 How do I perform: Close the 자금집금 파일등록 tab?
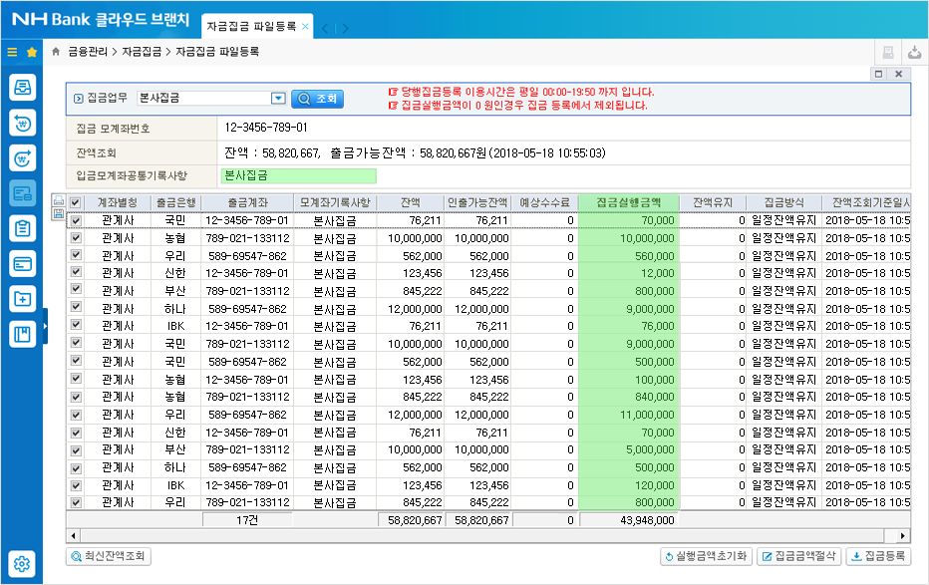pos(305,26)
